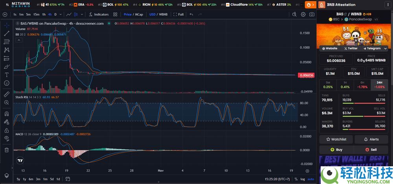Toggle magnet mode for drawings
Image resolution: width=393 pixels, height=184 pixels.
(7, 114)
